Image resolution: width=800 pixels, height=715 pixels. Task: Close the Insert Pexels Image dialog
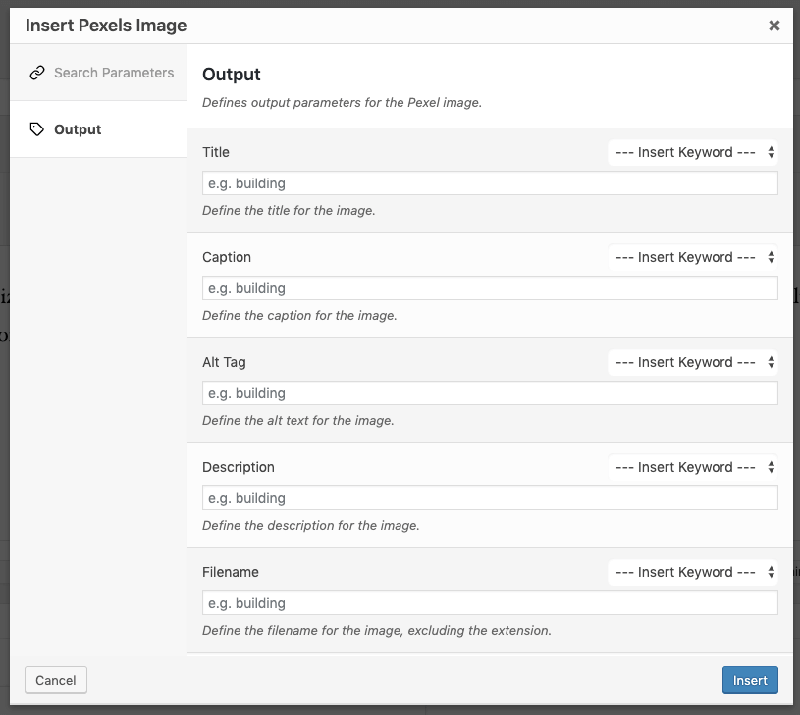click(x=773, y=26)
